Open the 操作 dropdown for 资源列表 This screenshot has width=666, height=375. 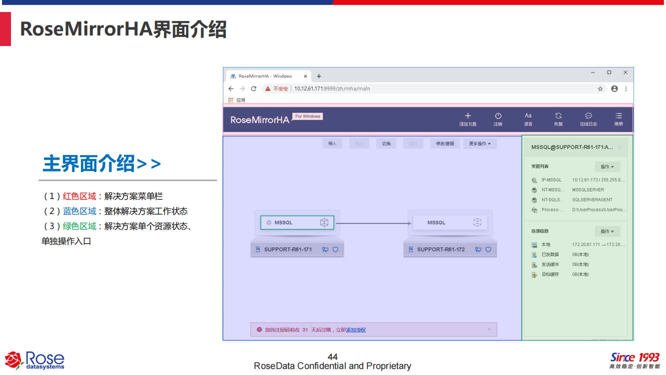point(607,166)
